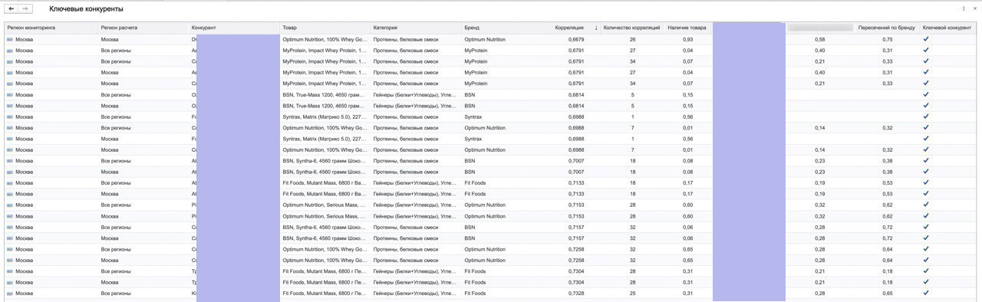Click the sort arrow in Корреляция column header
The width and height of the screenshot is (982, 302).
click(x=596, y=28)
